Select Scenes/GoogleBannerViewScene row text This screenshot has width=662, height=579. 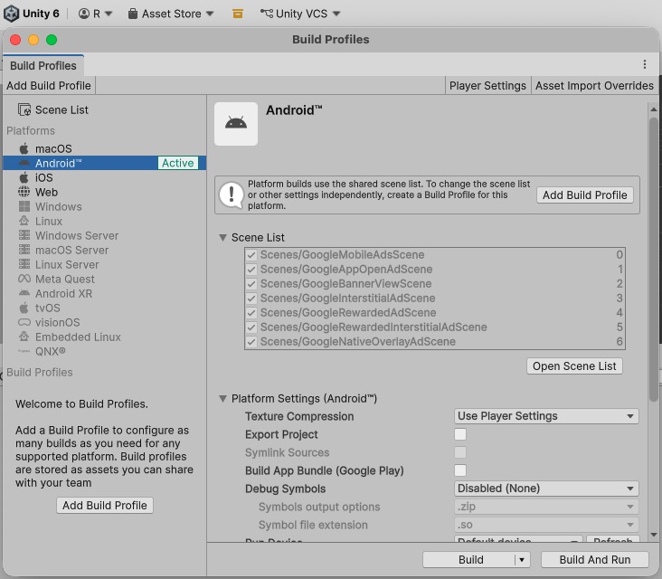[345, 284]
